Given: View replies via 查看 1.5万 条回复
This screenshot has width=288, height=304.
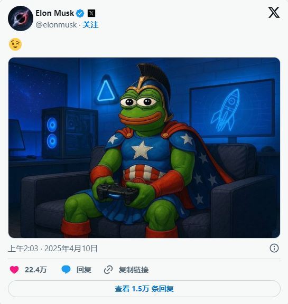Looking at the screenshot, I should [144, 289].
